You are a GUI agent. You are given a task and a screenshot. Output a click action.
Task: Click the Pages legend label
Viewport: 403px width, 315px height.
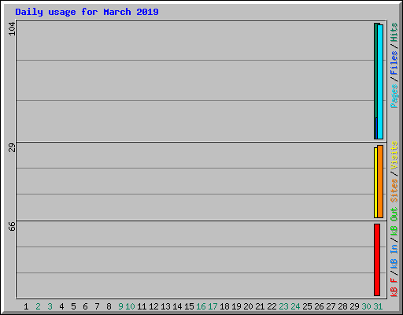point(394,96)
